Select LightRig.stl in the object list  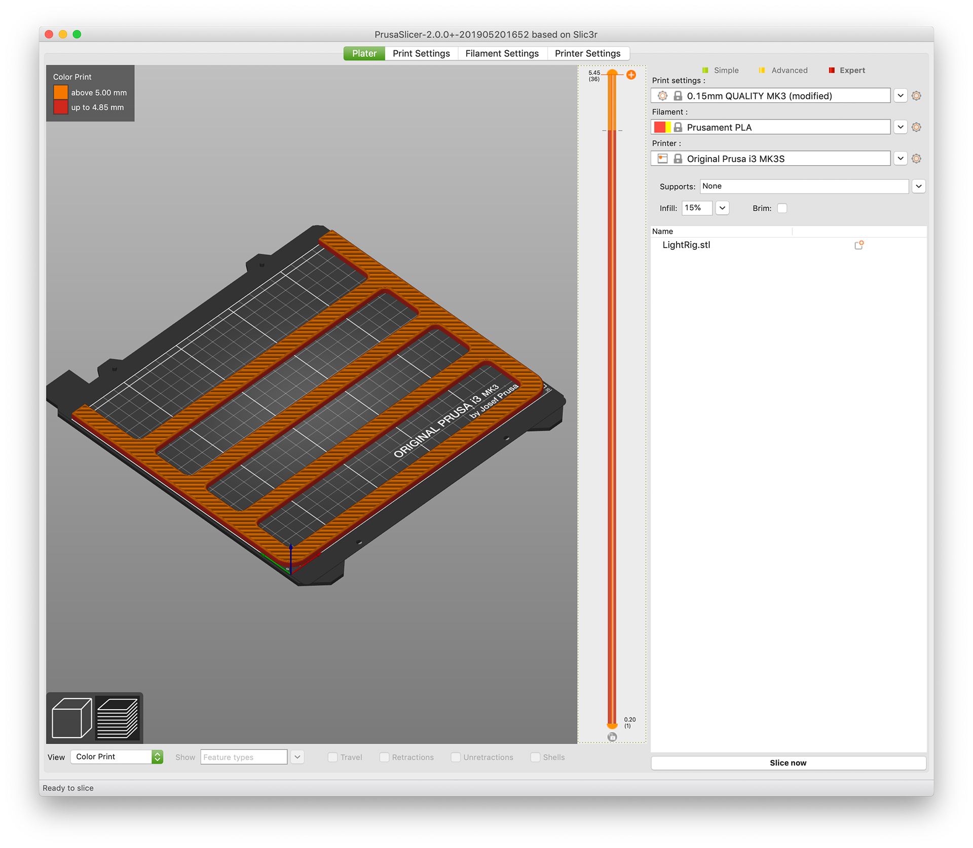click(686, 245)
